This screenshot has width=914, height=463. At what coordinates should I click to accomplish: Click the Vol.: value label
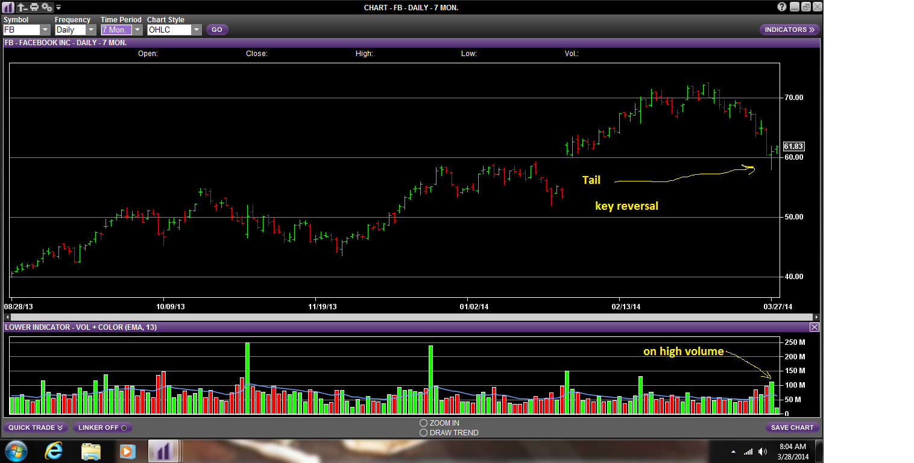coord(572,54)
